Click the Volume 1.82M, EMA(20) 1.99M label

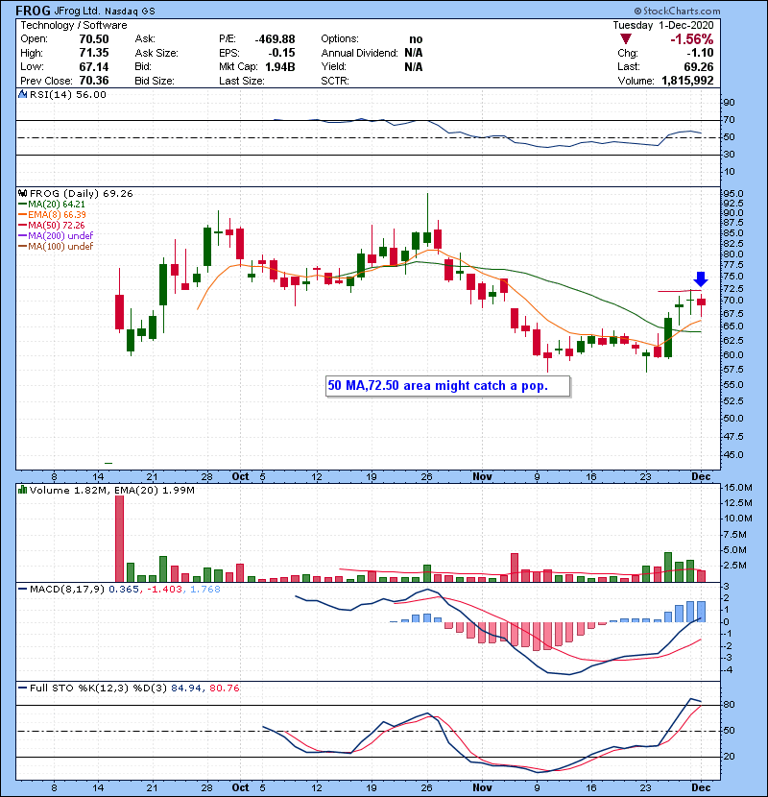pos(111,491)
